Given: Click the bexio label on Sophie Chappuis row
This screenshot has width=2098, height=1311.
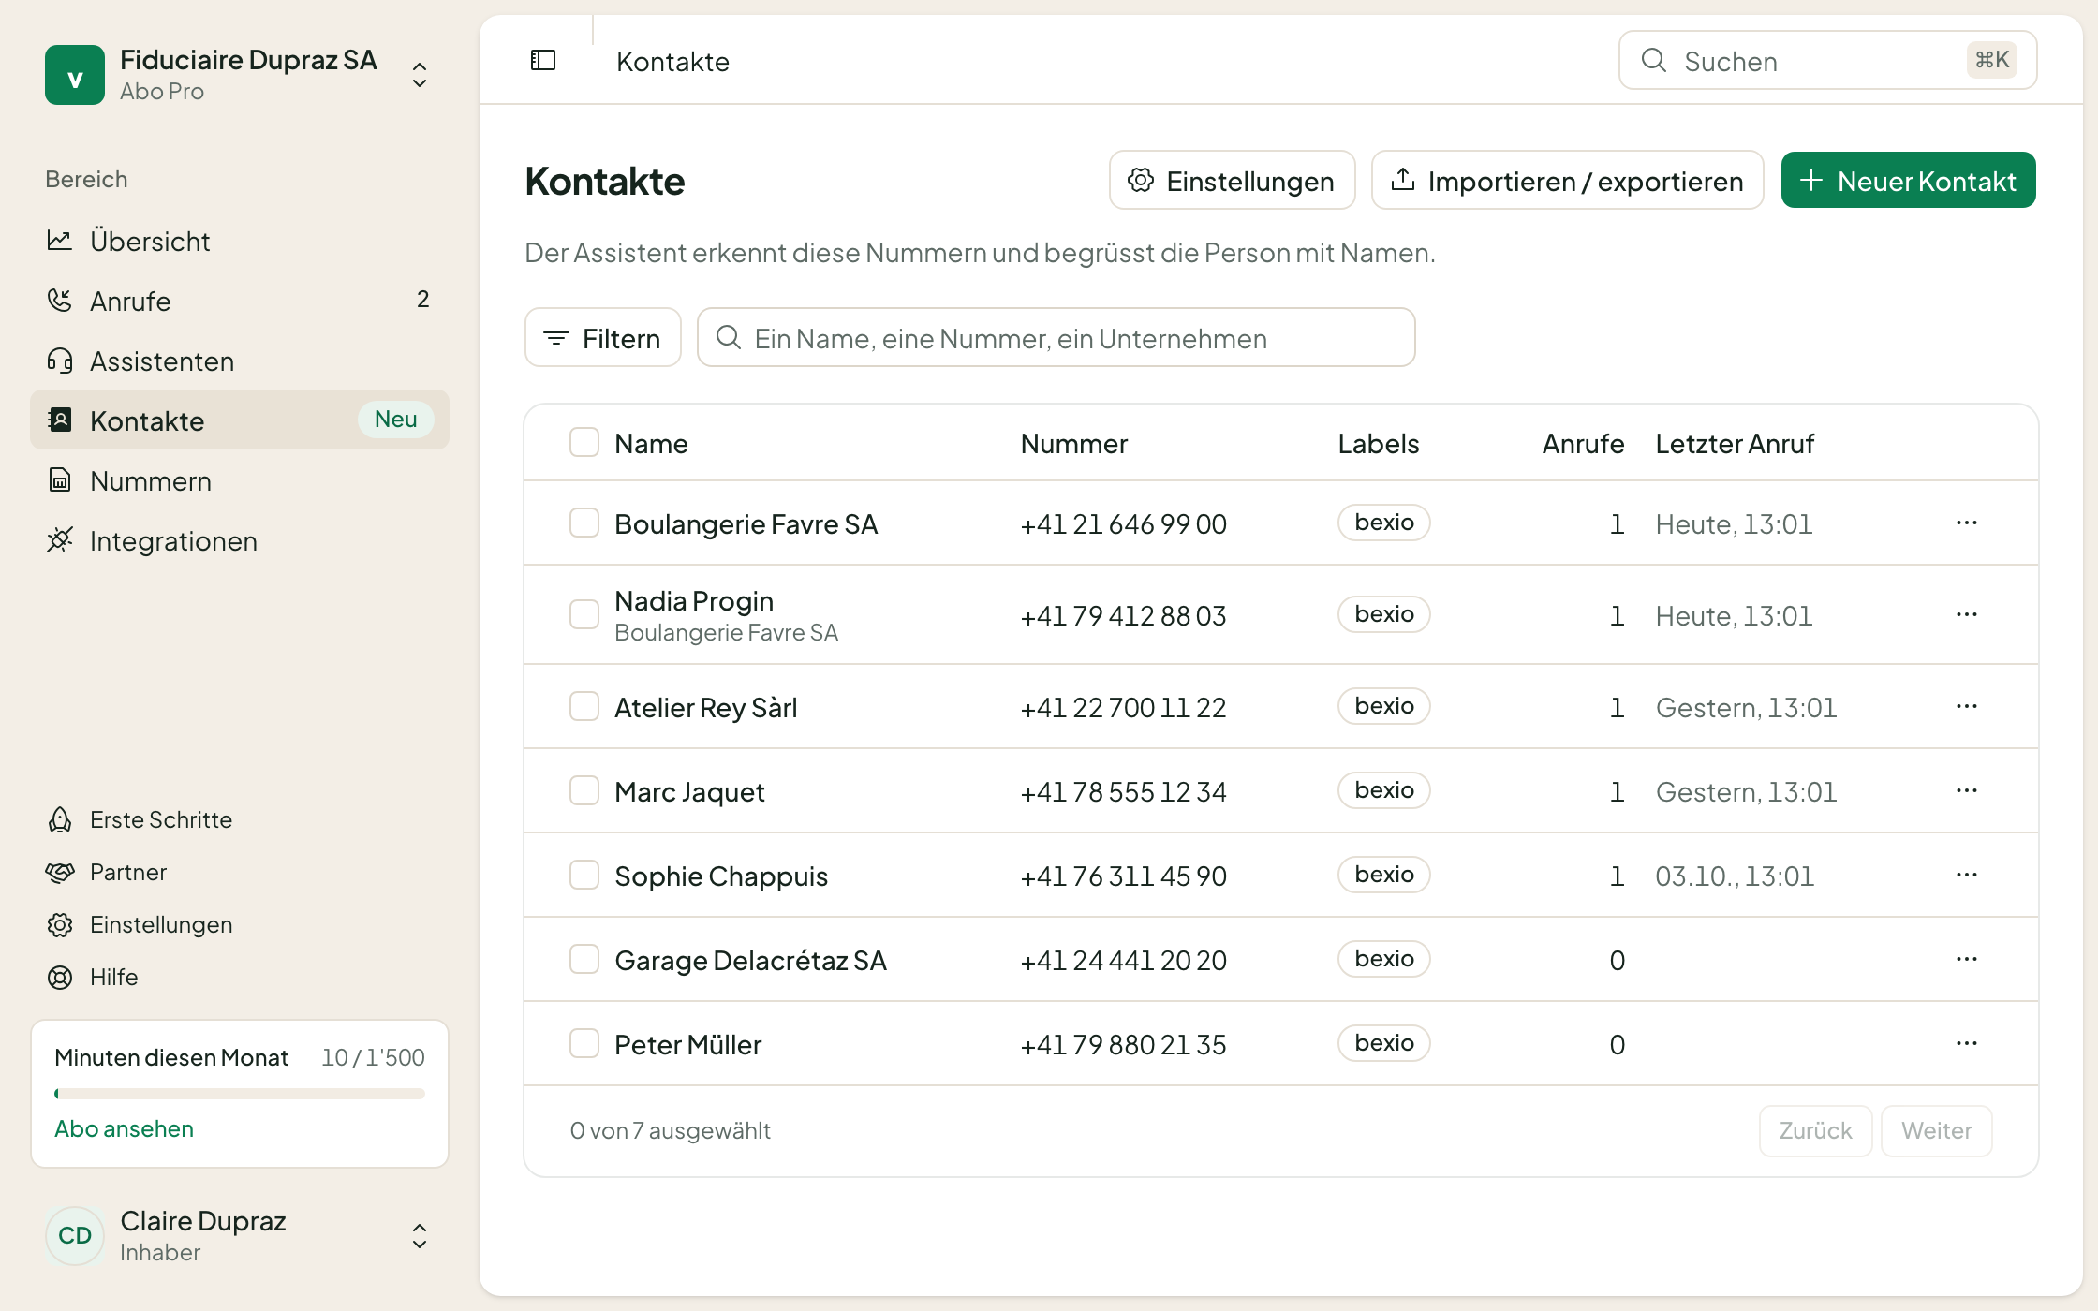Looking at the screenshot, I should click(1384, 875).
